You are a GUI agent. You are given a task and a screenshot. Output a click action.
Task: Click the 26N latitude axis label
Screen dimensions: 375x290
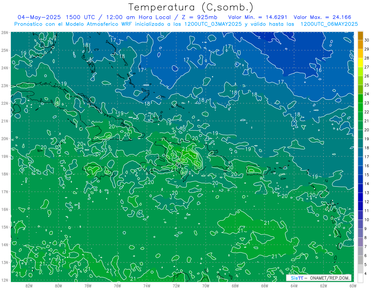coord(5,33)
